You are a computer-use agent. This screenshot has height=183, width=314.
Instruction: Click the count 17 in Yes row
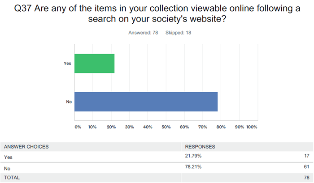(x=306, y=156)
